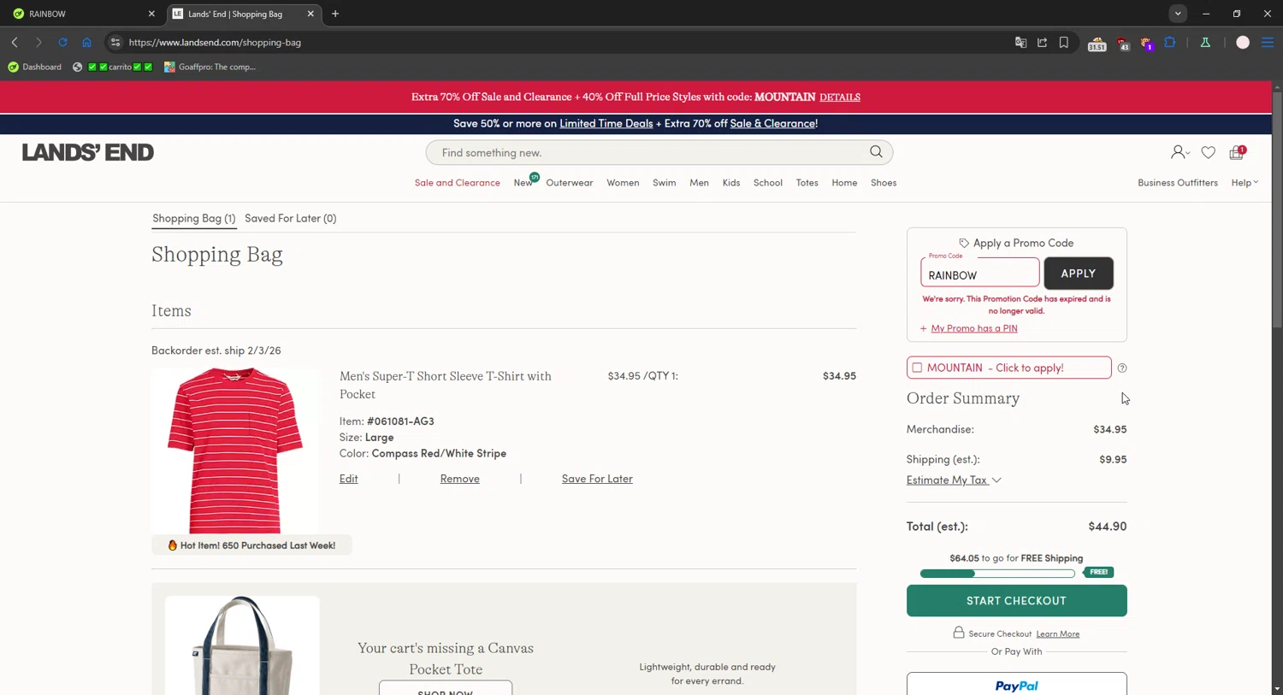The height and width of the screenshot is (695, 1283).
Task: Close the Lands' End Shopping Bag tab
Action: point(310,14)
